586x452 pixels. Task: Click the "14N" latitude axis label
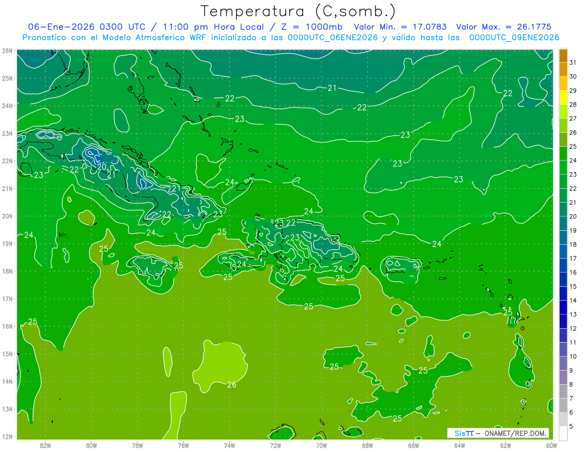tap(7, 381)
